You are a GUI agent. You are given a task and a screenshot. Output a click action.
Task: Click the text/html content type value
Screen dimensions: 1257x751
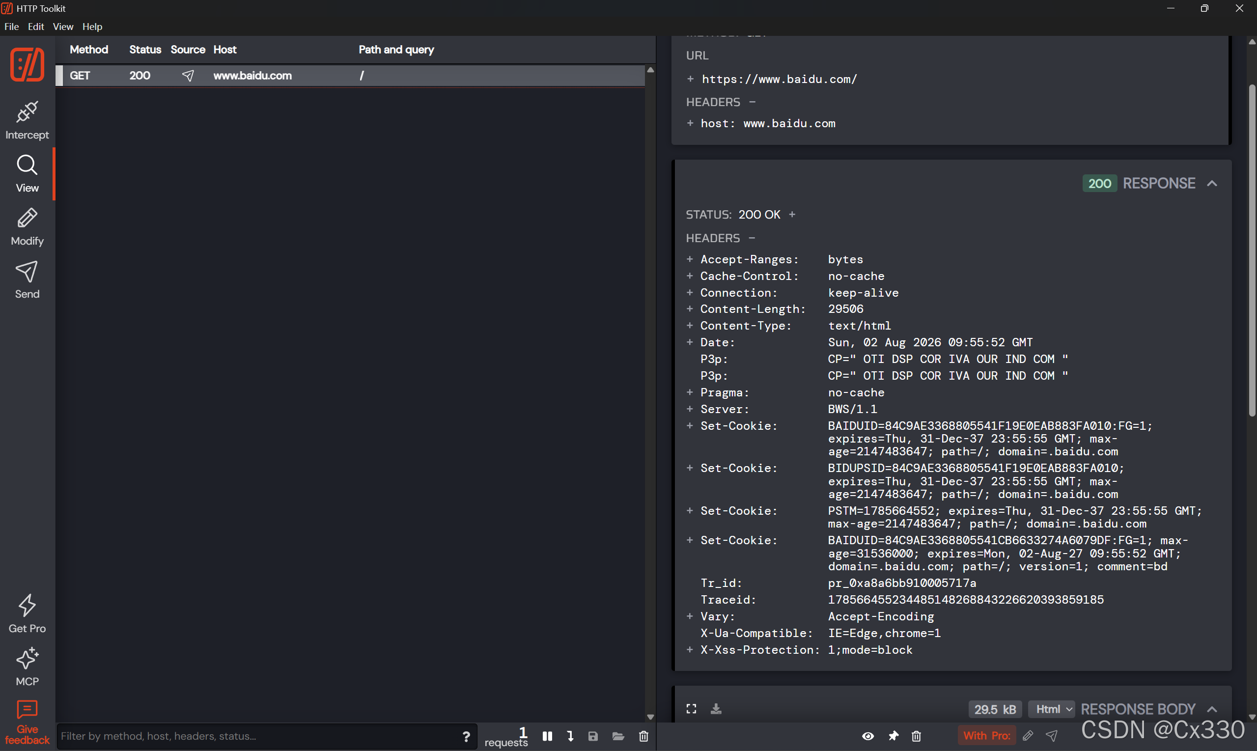coord(859,325)
